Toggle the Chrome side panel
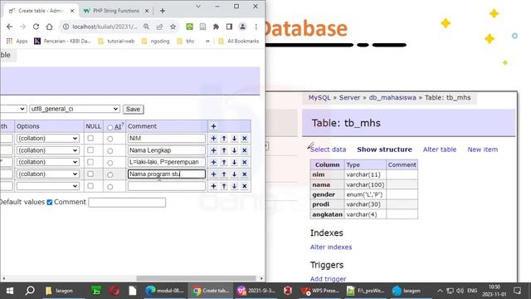The image size is (531, 299). tap(229, 27)
